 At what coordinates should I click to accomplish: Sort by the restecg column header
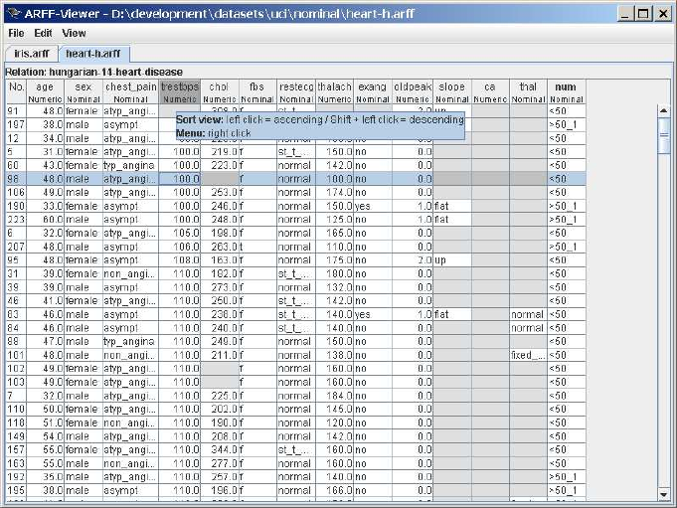coord(296,92)
